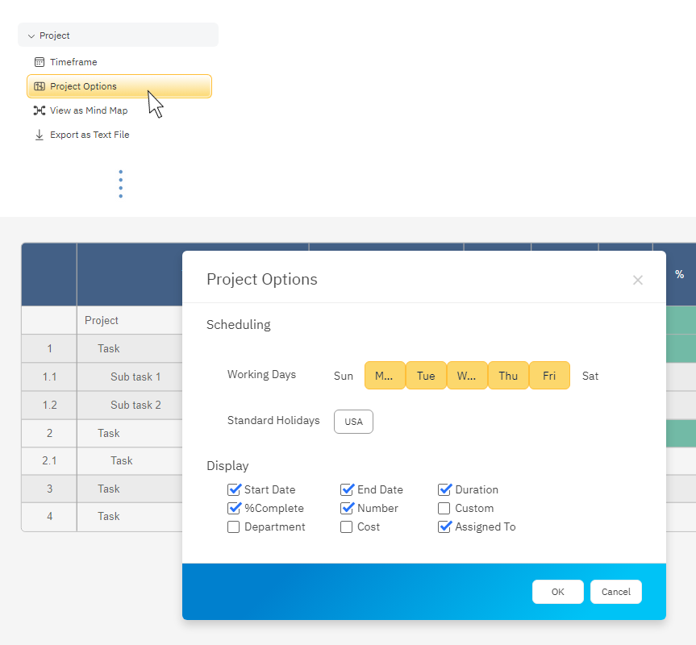Screen dimensions: 696x645
Task: Enable the Cost display checkbox
Action: click(346, 526)
